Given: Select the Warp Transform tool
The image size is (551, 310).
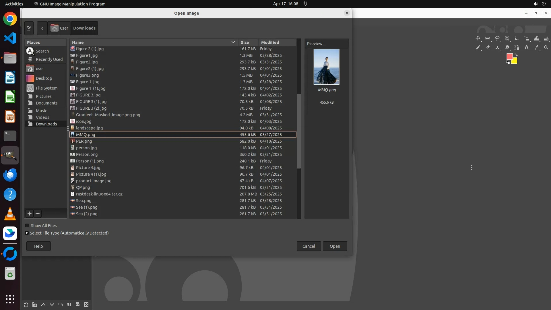Looking at the screenshot, I should (x=536, y=38).
